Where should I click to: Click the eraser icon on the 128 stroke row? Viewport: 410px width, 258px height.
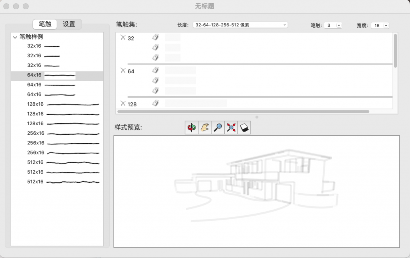click(155, 103)
